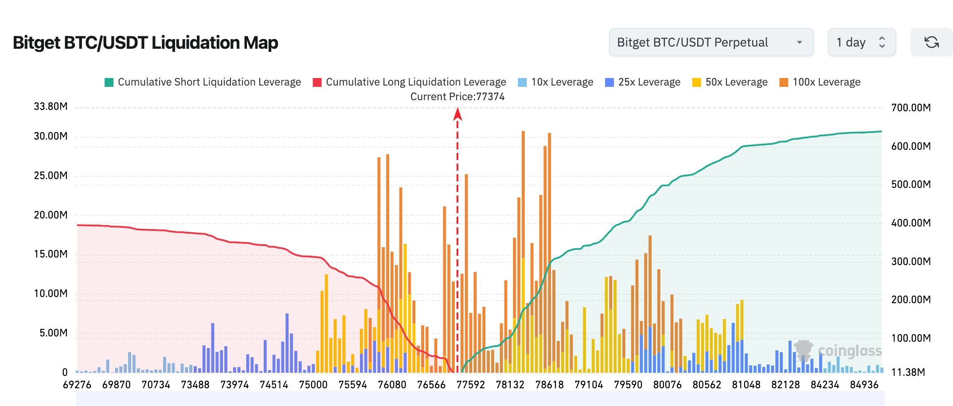Viewport: 953px width, 406px height.
Task: Toggle the 10x Leverage legend item
Action: click(x=555, y=82)
